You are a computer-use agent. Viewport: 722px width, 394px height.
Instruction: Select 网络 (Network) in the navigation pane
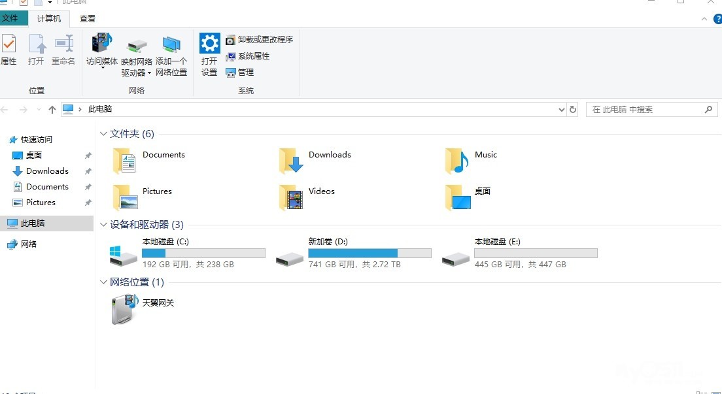[29, 244]
